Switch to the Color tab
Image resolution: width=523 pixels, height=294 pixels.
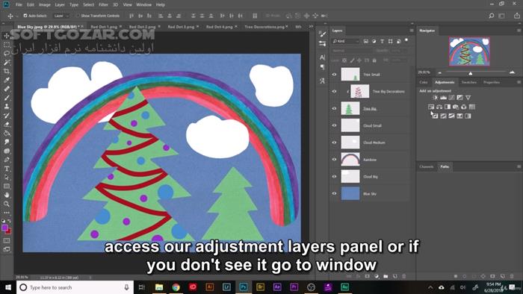point(424,82)
